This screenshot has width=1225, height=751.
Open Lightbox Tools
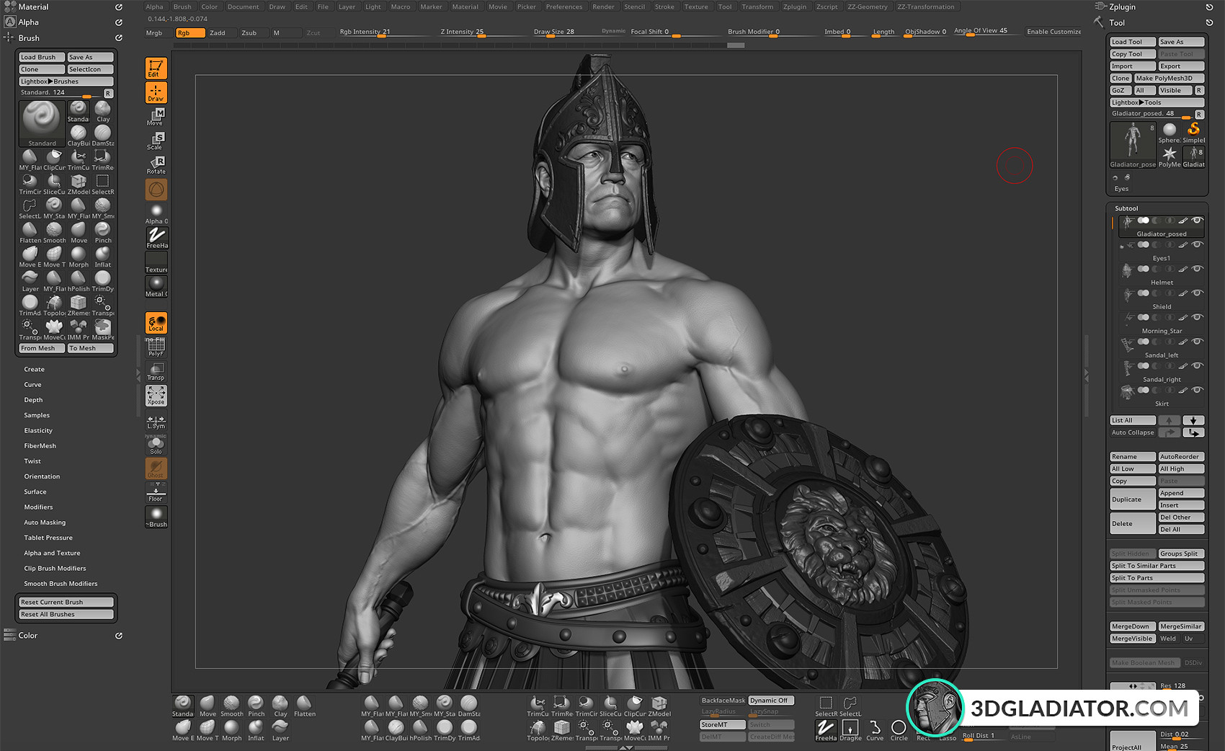pos(1157,102)
